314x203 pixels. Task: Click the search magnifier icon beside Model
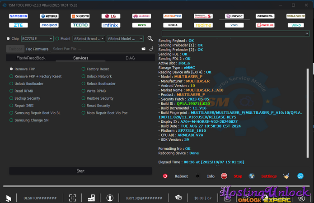point(150,39)
